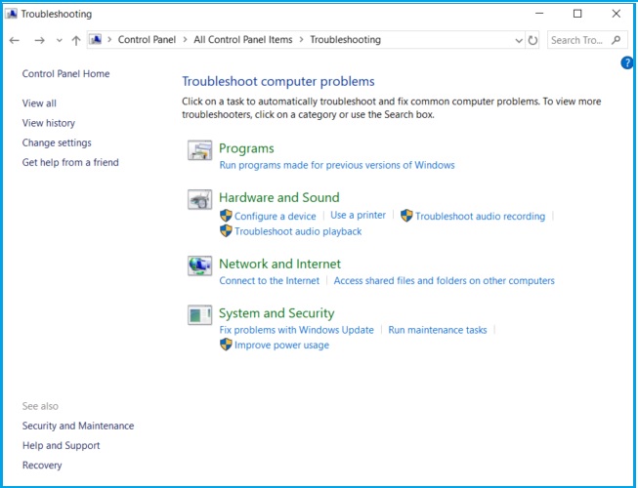Click the search magnifier icon
The image size is (638, 488).
pos(617,40)
